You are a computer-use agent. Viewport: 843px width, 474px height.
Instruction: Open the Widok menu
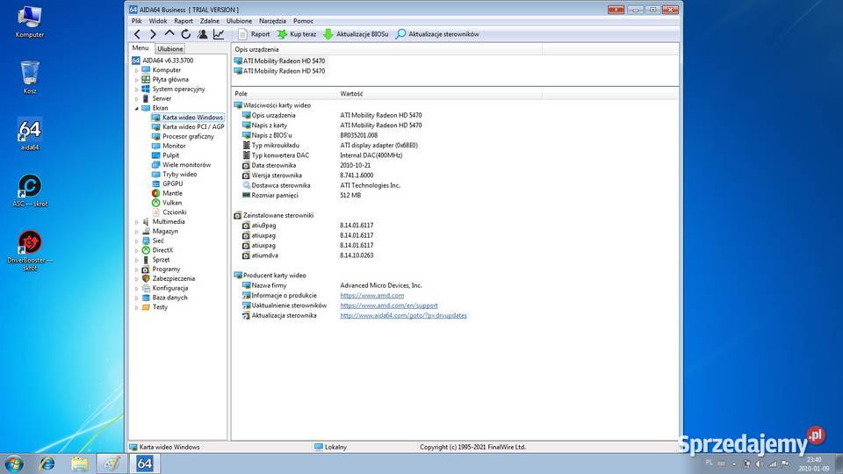[157, 21]
